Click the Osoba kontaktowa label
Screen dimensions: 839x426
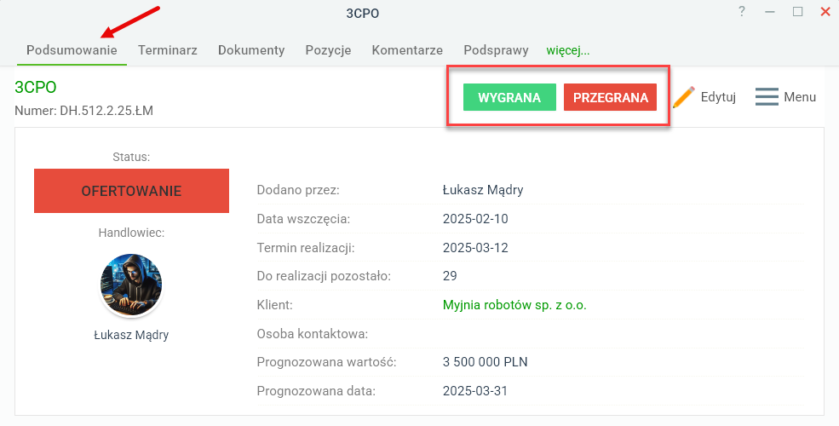(313, 334)
